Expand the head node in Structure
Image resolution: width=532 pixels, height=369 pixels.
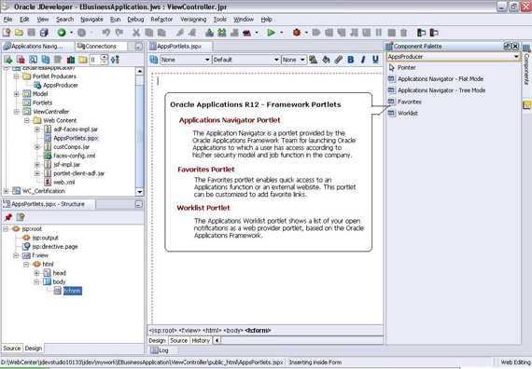point(36,273)
